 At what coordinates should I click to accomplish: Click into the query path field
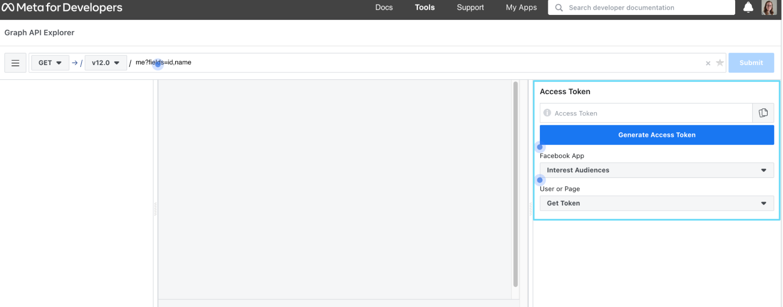coord(417,63)
